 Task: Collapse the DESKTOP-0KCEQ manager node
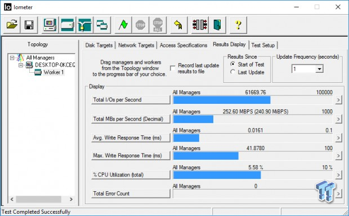tap(21, 65)
